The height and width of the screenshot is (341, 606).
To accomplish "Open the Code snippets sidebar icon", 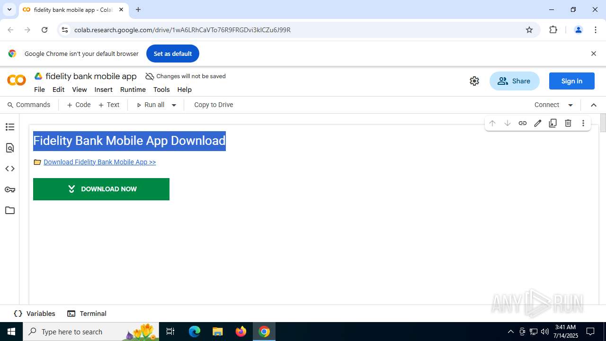I will [x=9, y=169].
